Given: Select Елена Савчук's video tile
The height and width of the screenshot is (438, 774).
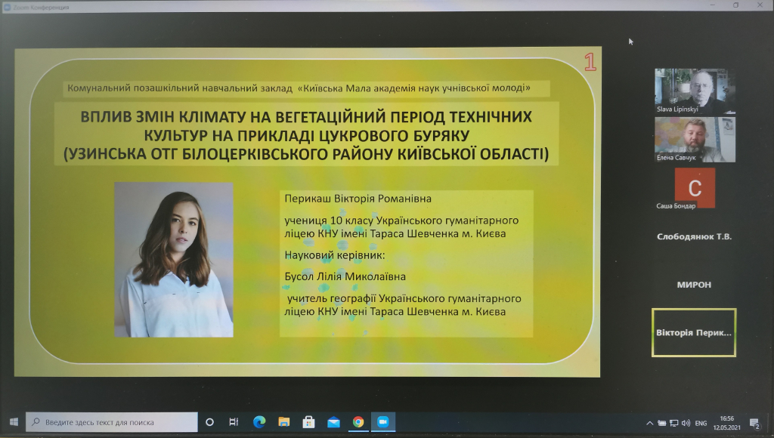Looking at the screenshot, I should tap(695, 140).
